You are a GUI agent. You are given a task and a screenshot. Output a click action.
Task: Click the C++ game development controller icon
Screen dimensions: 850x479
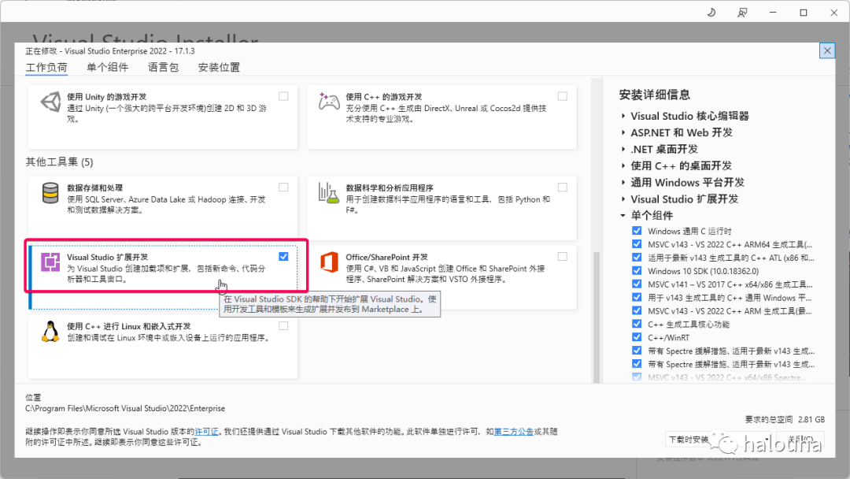[x=329, y=102]
